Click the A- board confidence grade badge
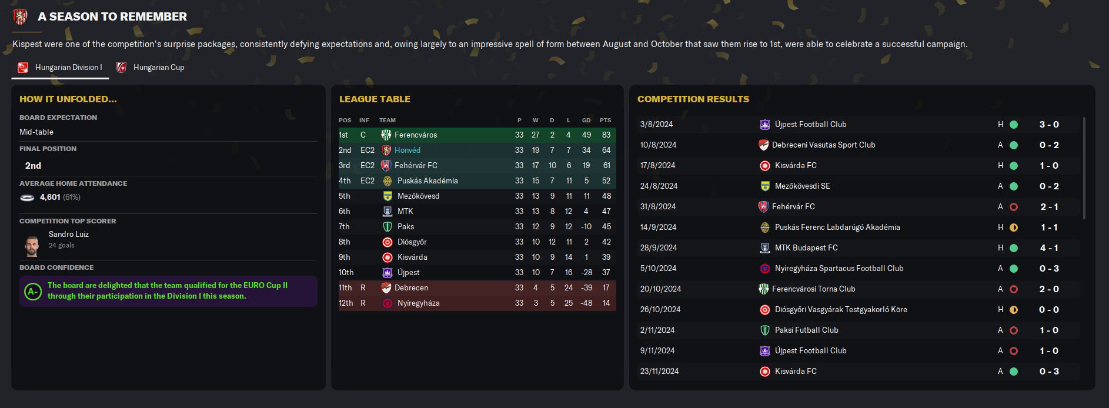This screenshot has width=1109, height=408. 33,291
